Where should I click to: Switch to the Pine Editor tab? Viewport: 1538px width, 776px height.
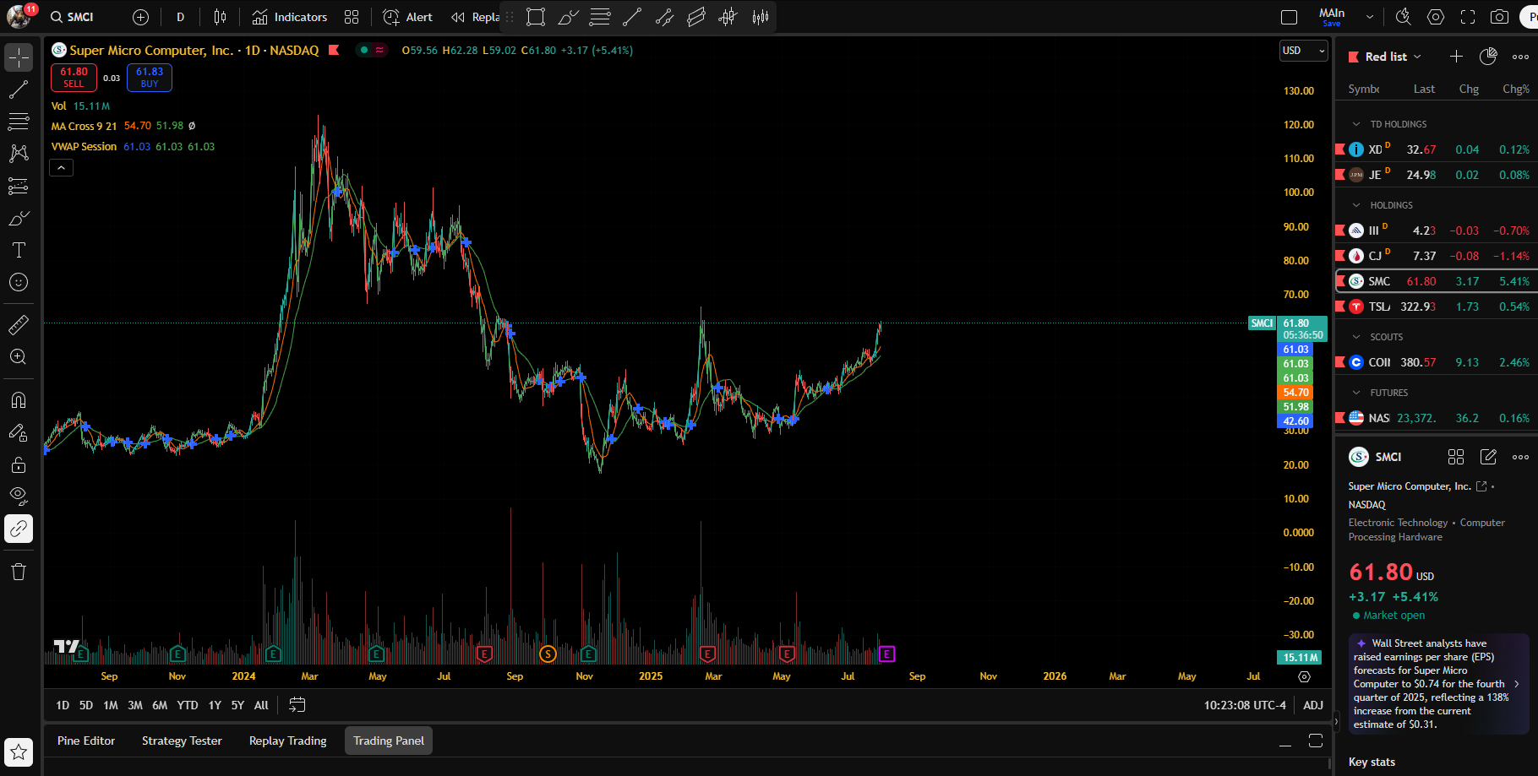86,741
